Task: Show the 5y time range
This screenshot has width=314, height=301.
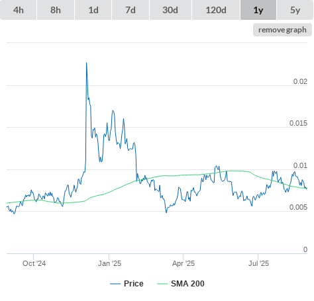Action: click(295, 10)
